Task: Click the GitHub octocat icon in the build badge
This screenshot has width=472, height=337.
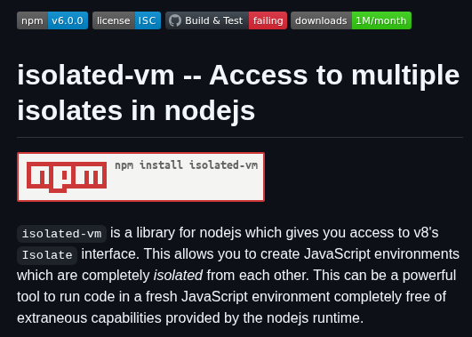Action: coord(175,20)
